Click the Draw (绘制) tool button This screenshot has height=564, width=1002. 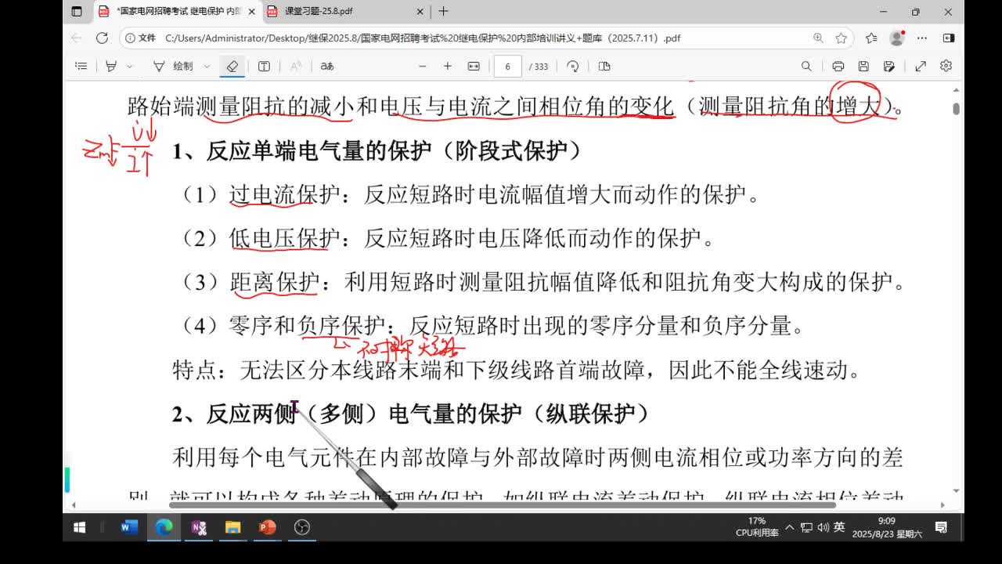pos(174,67)
